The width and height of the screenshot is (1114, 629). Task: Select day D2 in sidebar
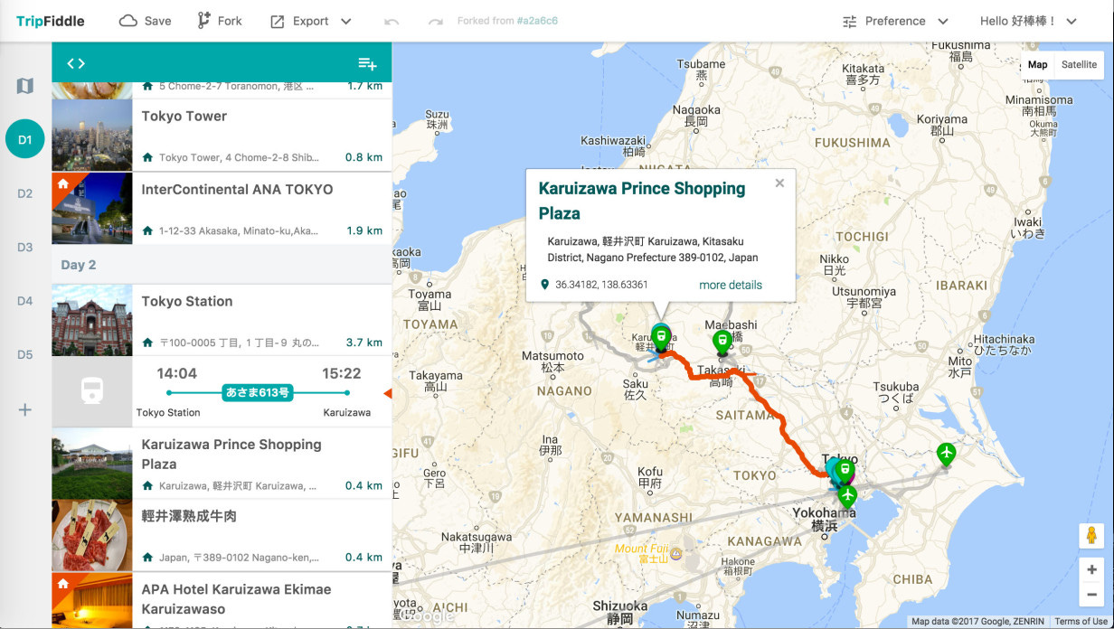click(x=25, y=193)
